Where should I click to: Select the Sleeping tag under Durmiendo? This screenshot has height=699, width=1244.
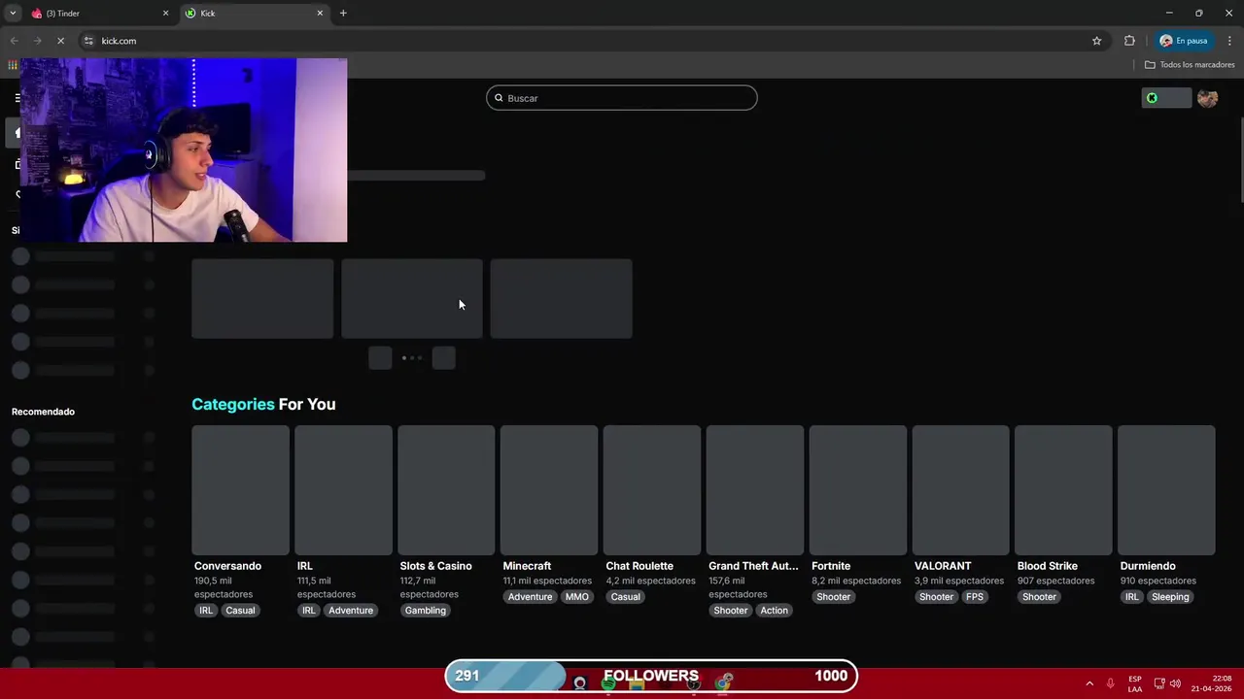(1170, 597)
